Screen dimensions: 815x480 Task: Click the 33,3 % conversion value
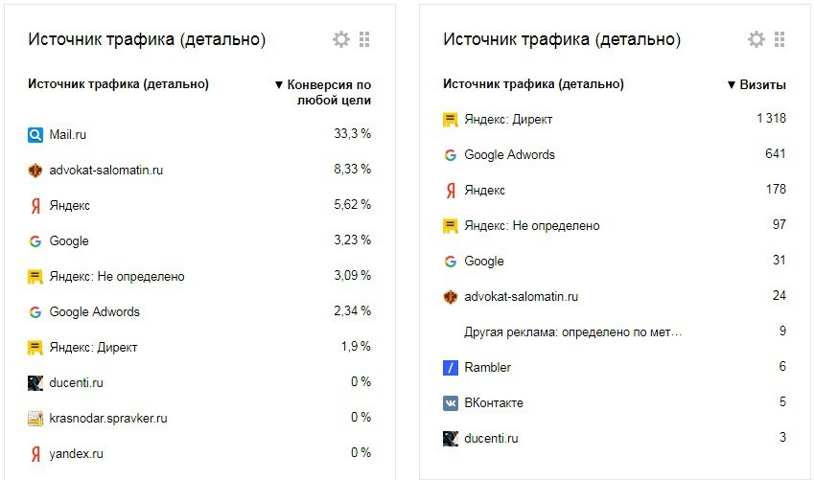[353, 134]
